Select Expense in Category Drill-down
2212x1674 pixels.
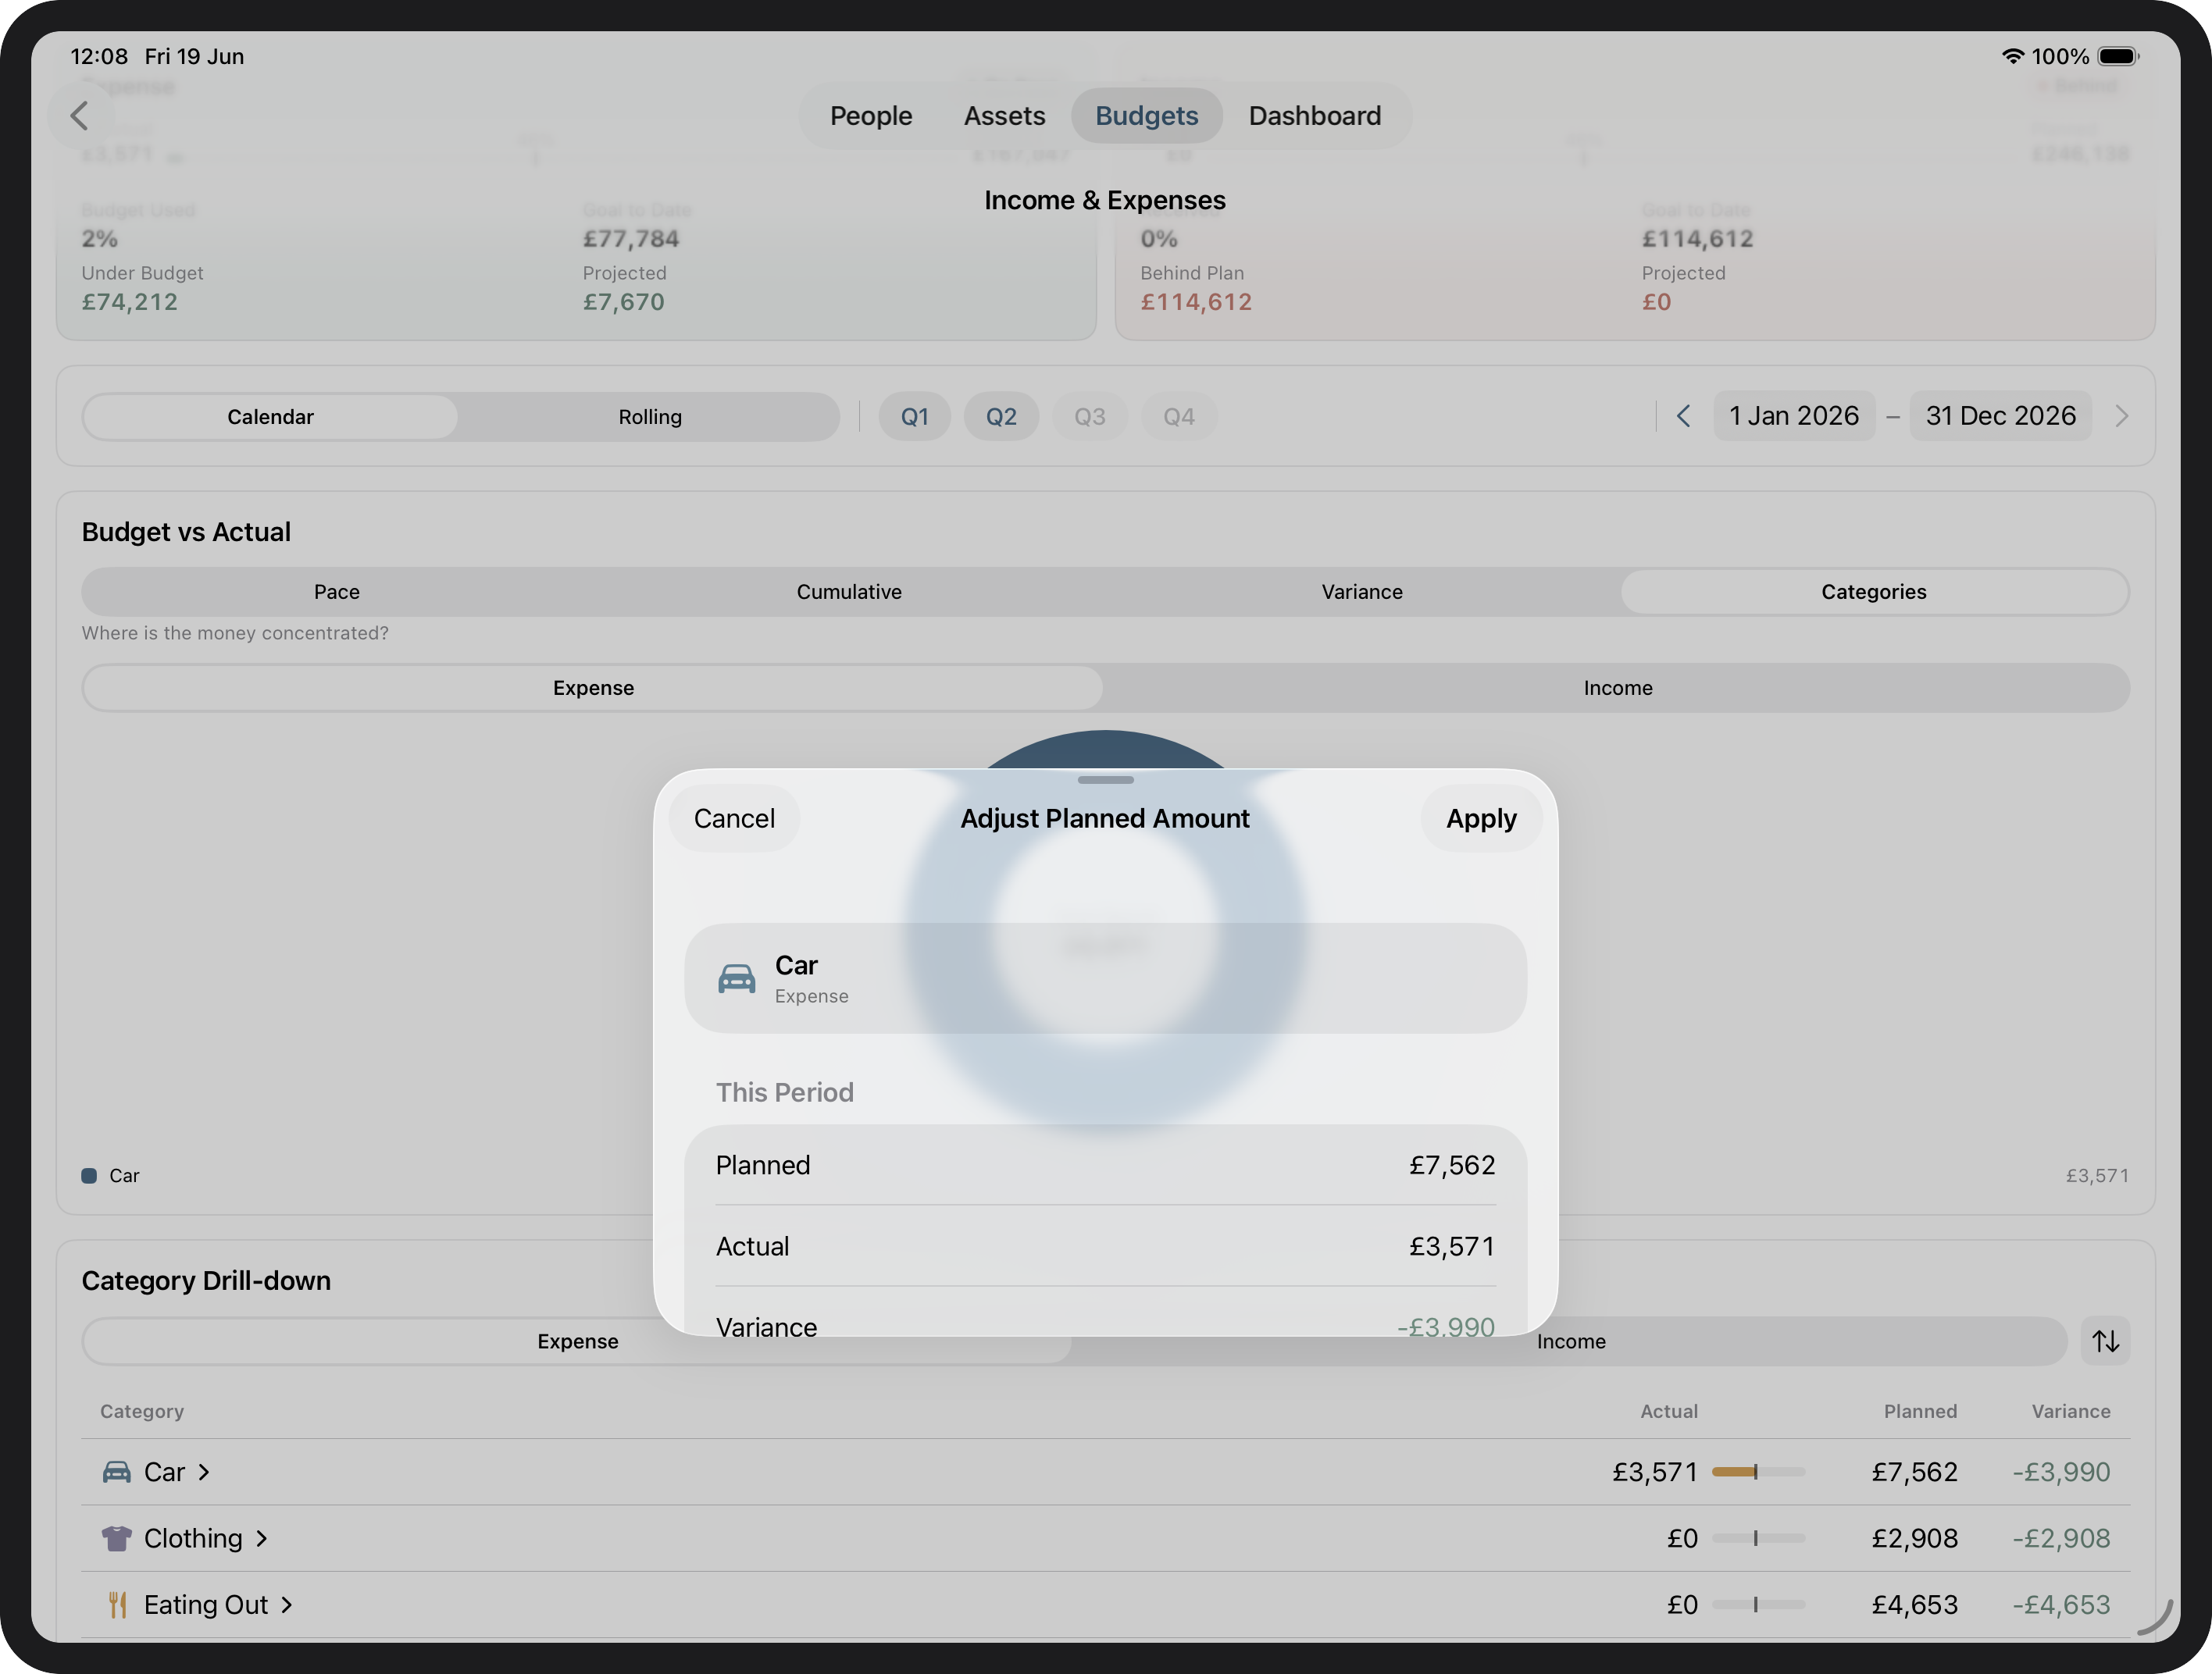click(577, 1341)
